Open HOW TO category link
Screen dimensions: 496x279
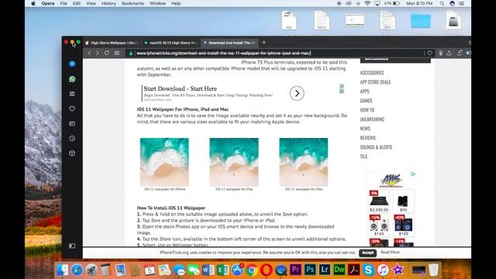pos(367,110)
